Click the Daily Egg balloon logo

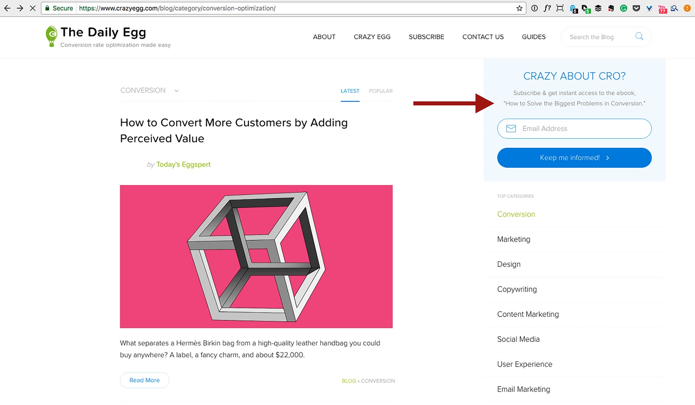pyautogui.click(x=51, y=36)
